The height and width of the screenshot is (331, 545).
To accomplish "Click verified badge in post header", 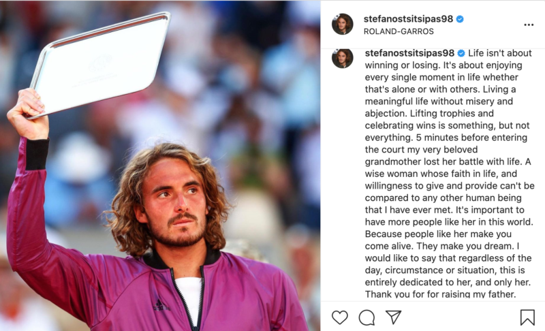I will click(x=460, y=19).
